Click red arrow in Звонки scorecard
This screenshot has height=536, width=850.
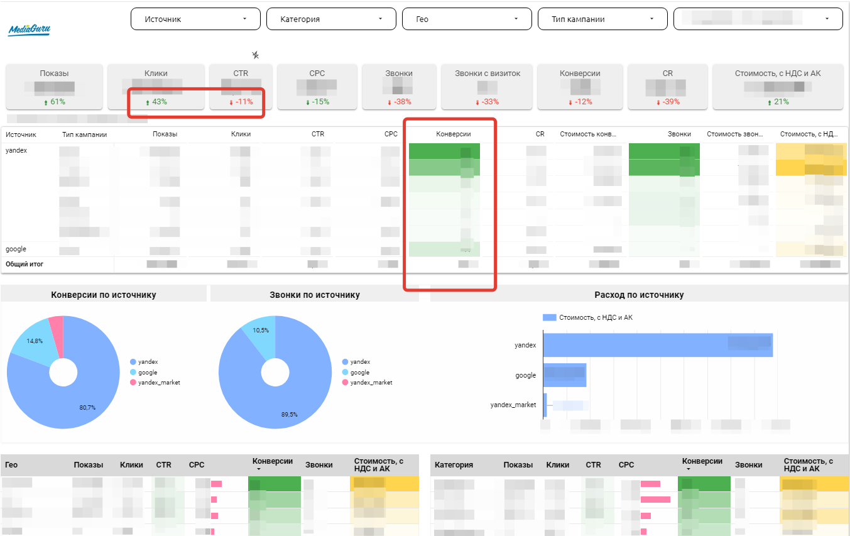(389, 102)
